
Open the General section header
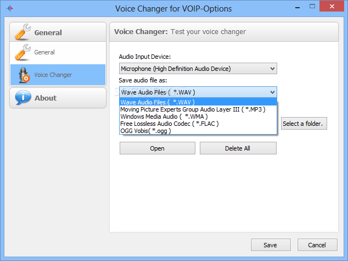pos(58,32)
